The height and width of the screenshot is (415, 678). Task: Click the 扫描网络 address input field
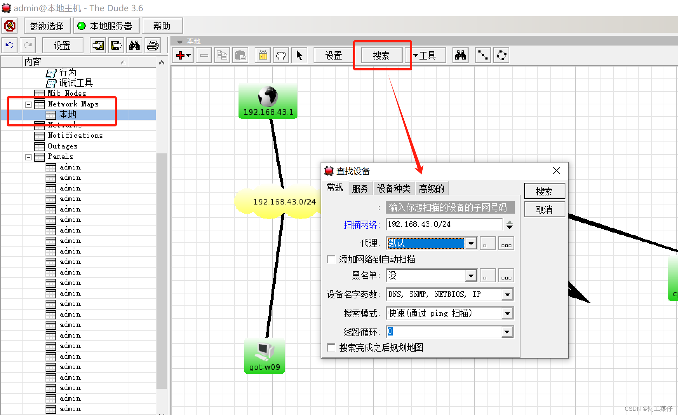pos(444,224)
